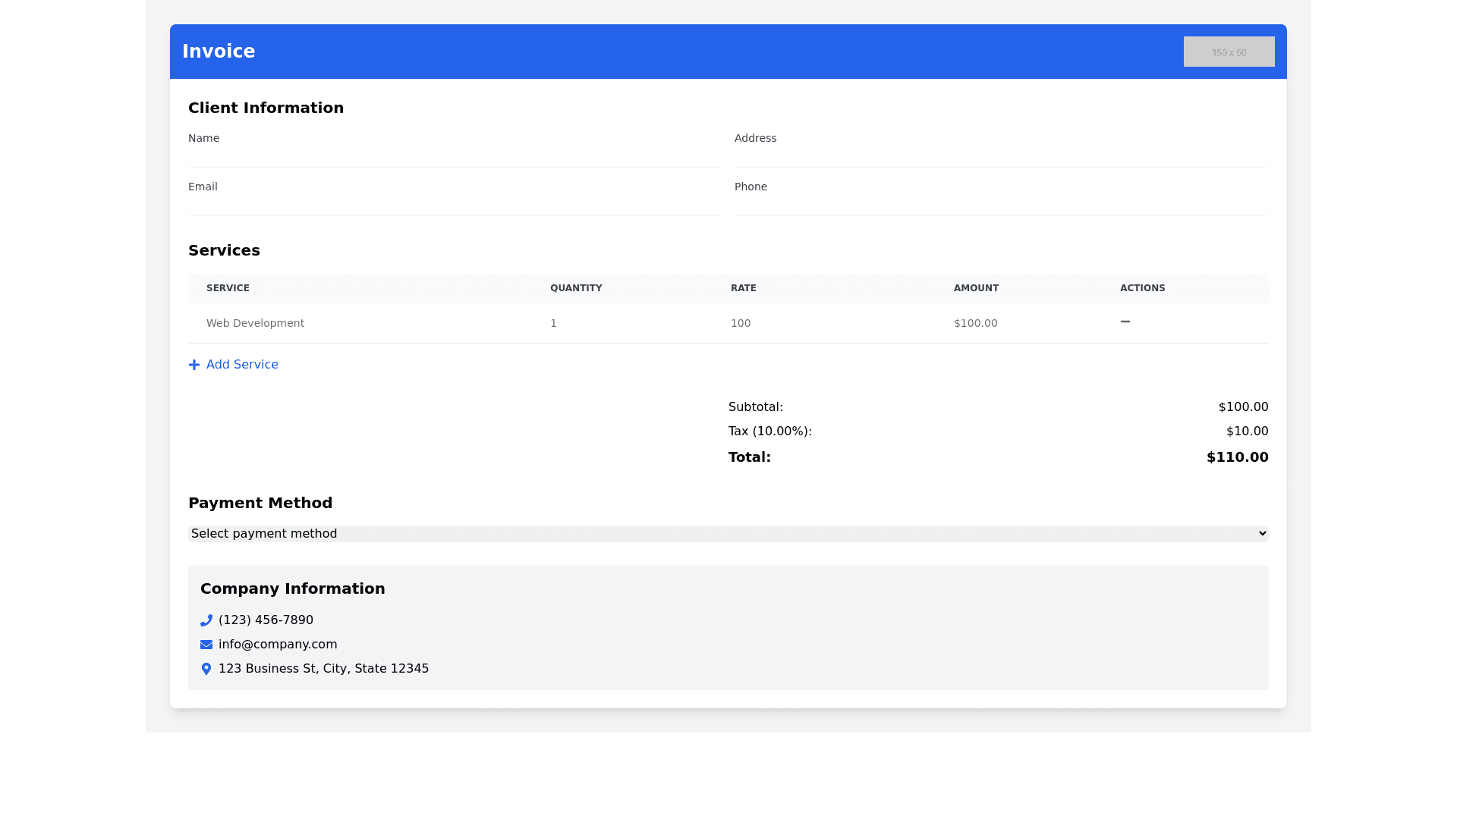Click the plus icon beside Add Service
Image resolution: width=1457 pixels, height=819 pixels.
click(x=194, y=365)
